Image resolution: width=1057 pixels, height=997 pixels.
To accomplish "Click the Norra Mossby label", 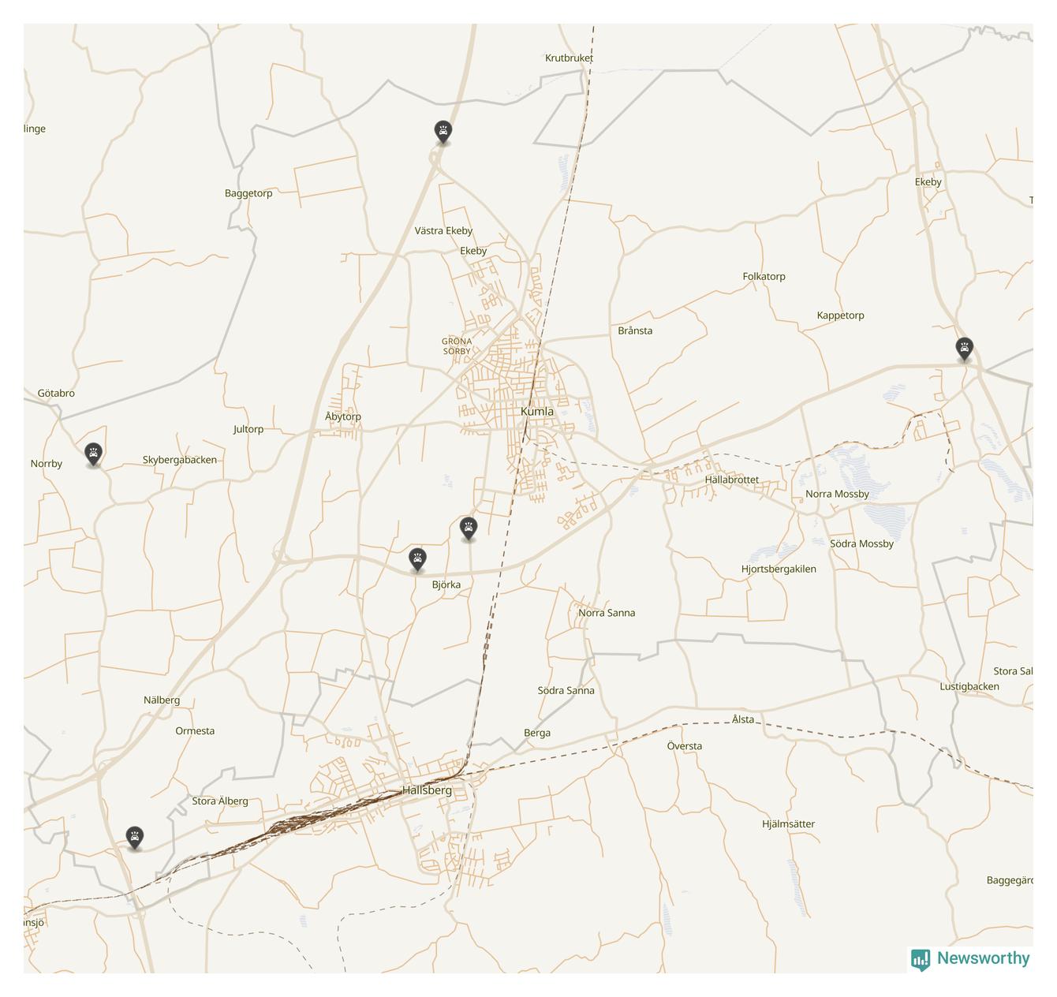I will (x=837, y=494).
